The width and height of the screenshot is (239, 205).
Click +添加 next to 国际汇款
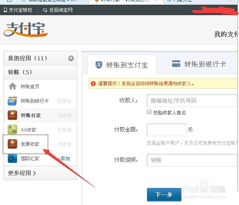[x=64, y=159]
